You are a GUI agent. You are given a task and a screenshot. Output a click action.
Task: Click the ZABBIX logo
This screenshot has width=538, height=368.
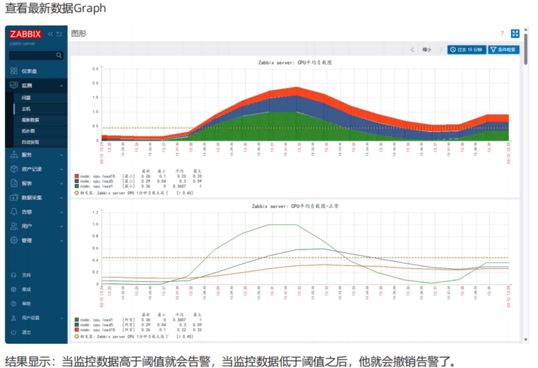click(x=25, y=34)
